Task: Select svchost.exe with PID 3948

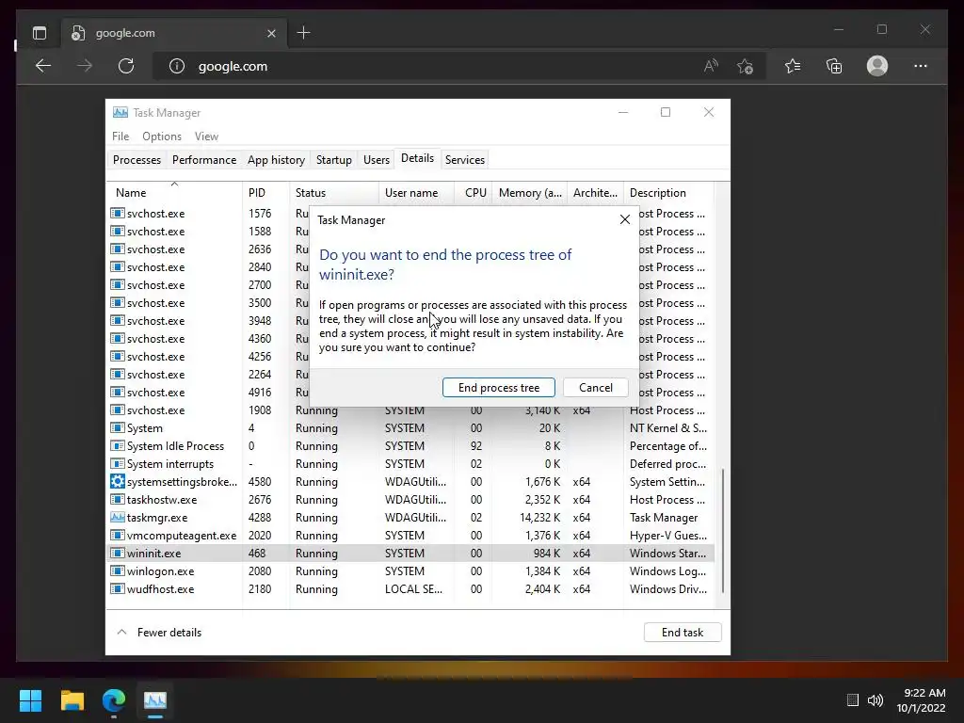Action: [x=209, y=320]
